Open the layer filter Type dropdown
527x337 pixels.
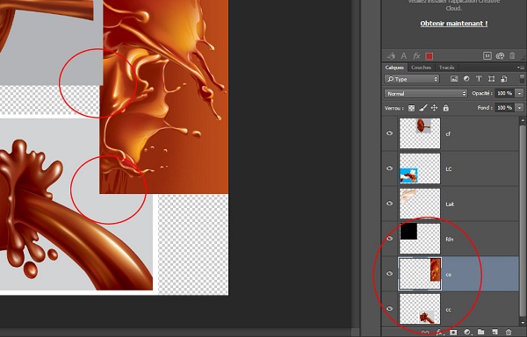[x=412, y=79]
